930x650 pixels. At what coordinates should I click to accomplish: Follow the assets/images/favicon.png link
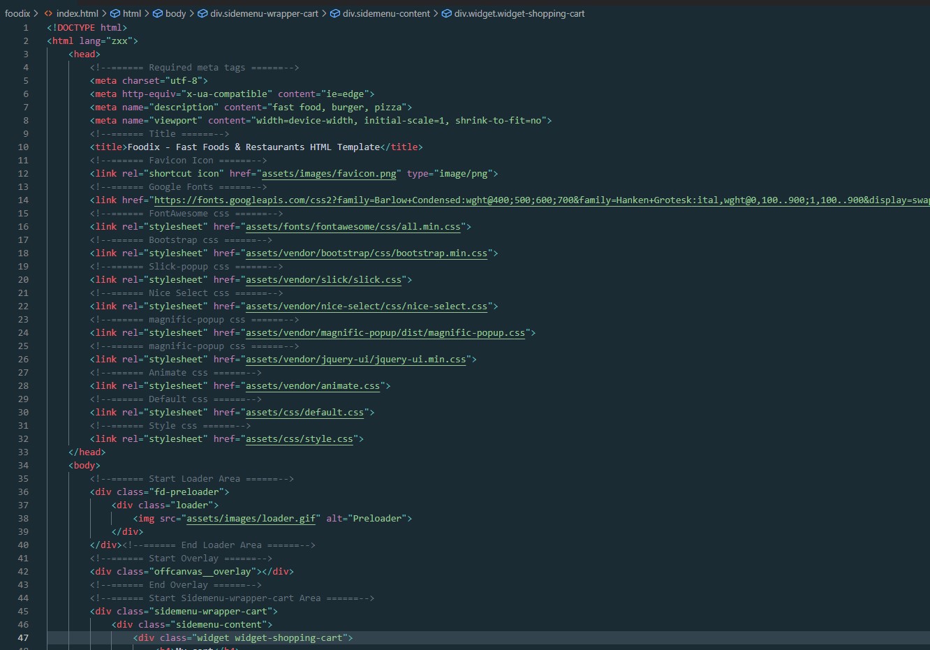pos(329,174)
